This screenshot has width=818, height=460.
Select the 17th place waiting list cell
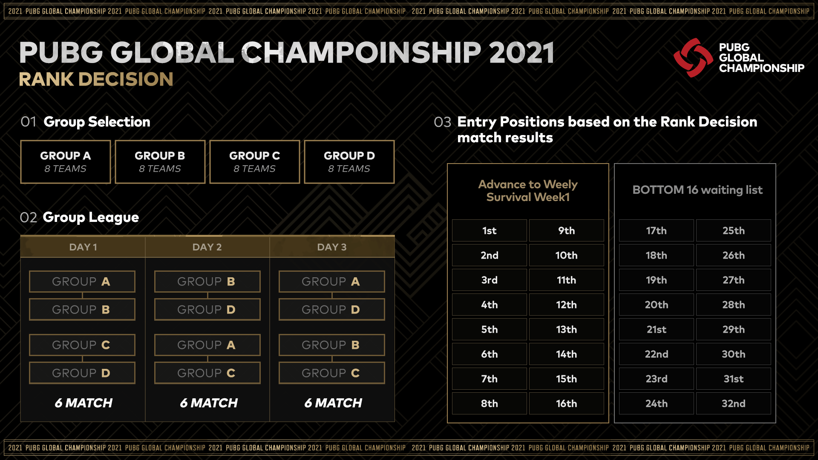(x=656, y=230)
